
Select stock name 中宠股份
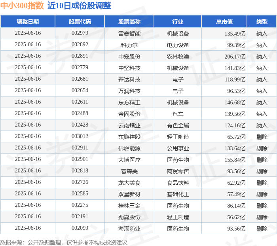[x=129, y=57]
